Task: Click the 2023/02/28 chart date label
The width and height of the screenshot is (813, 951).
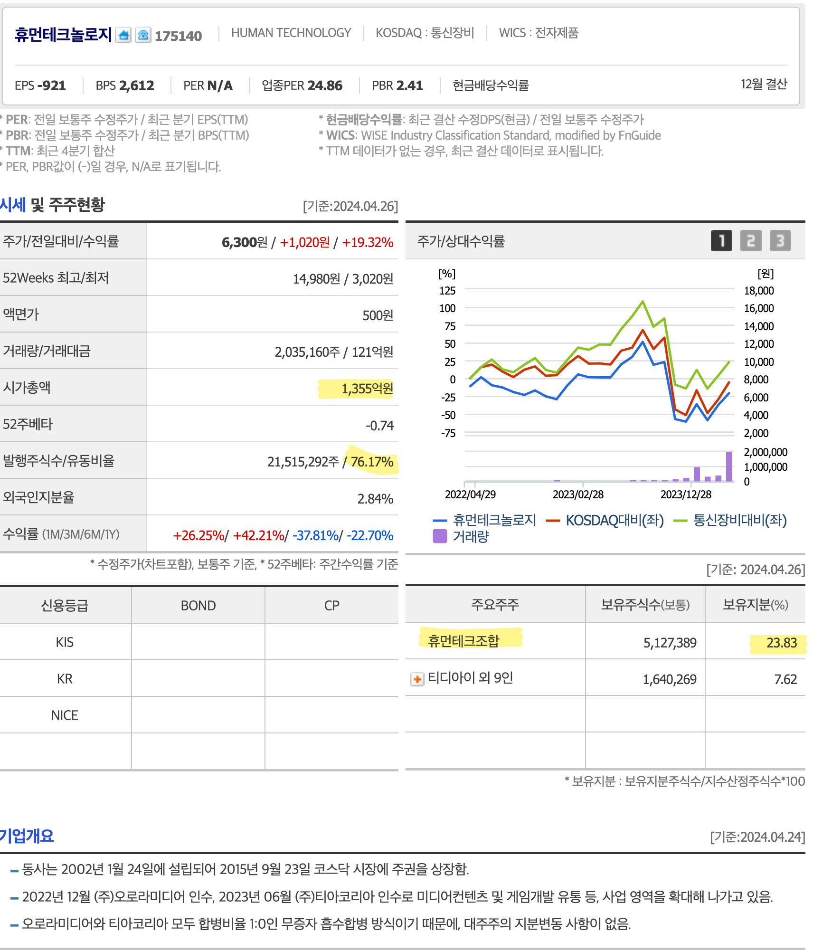Action: click(578, 495)
